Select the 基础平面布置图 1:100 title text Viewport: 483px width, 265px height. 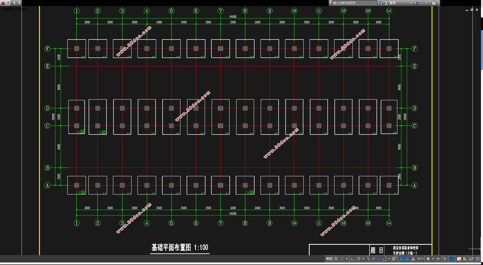click(180, 247)
